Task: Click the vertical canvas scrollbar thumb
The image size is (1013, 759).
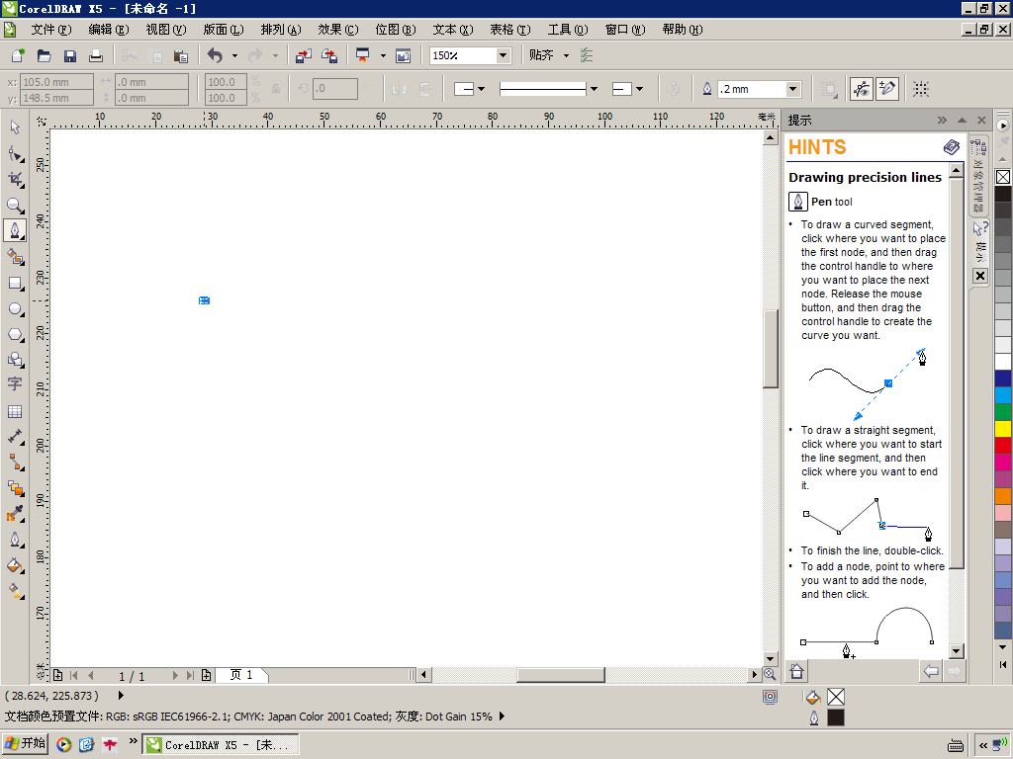Action: tap(770, 349)
